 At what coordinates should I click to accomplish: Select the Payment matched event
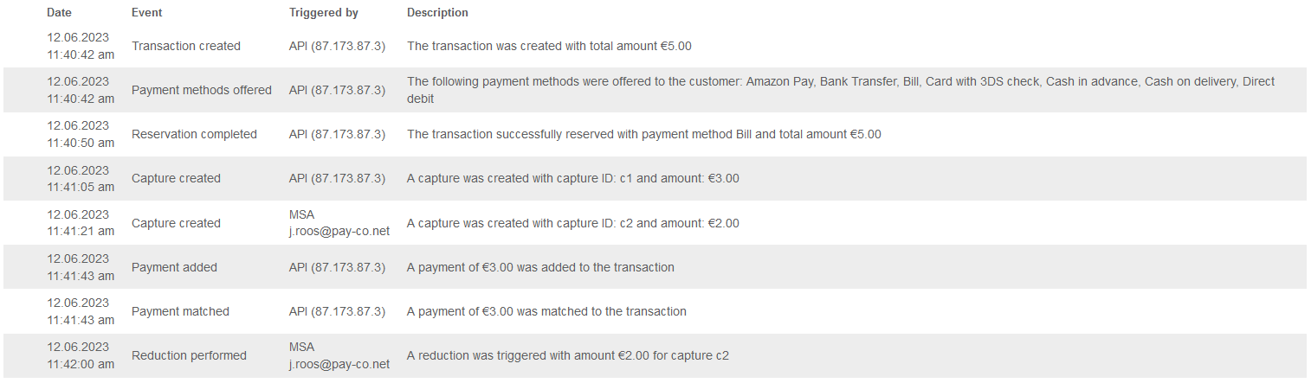click(180, 311)
